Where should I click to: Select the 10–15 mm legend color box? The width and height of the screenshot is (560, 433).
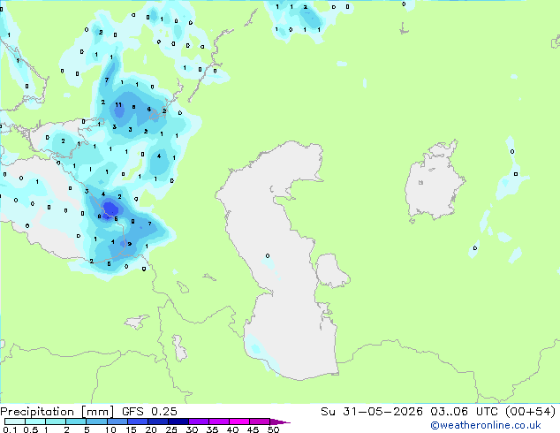tap(117, 422)
